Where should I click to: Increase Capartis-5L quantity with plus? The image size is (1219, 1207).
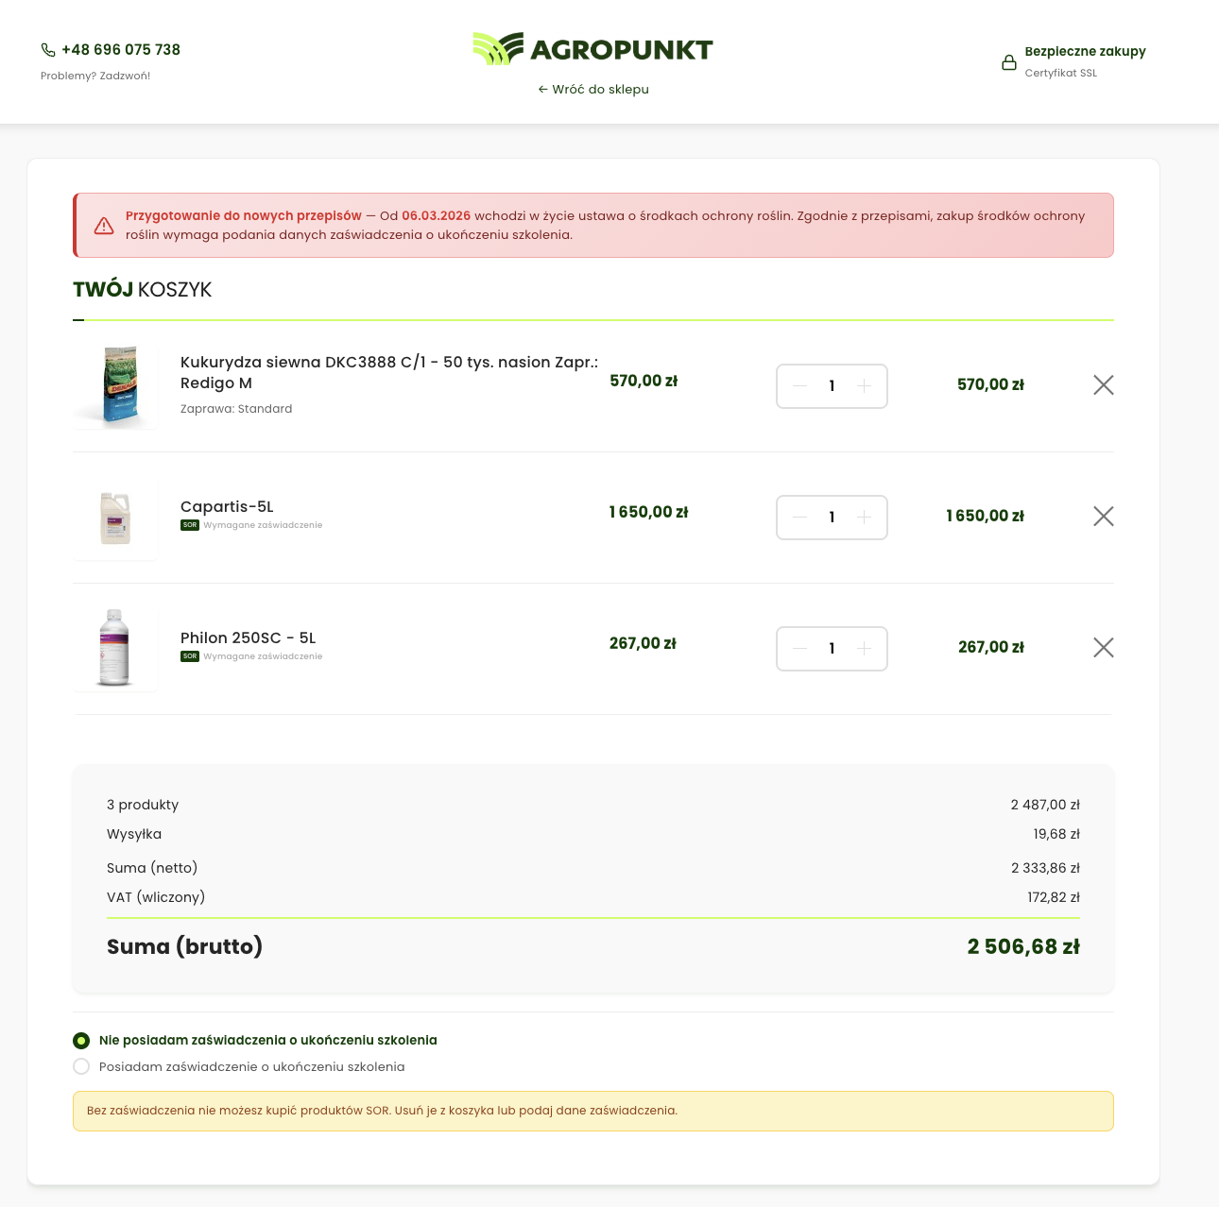(x=864, y=518)
